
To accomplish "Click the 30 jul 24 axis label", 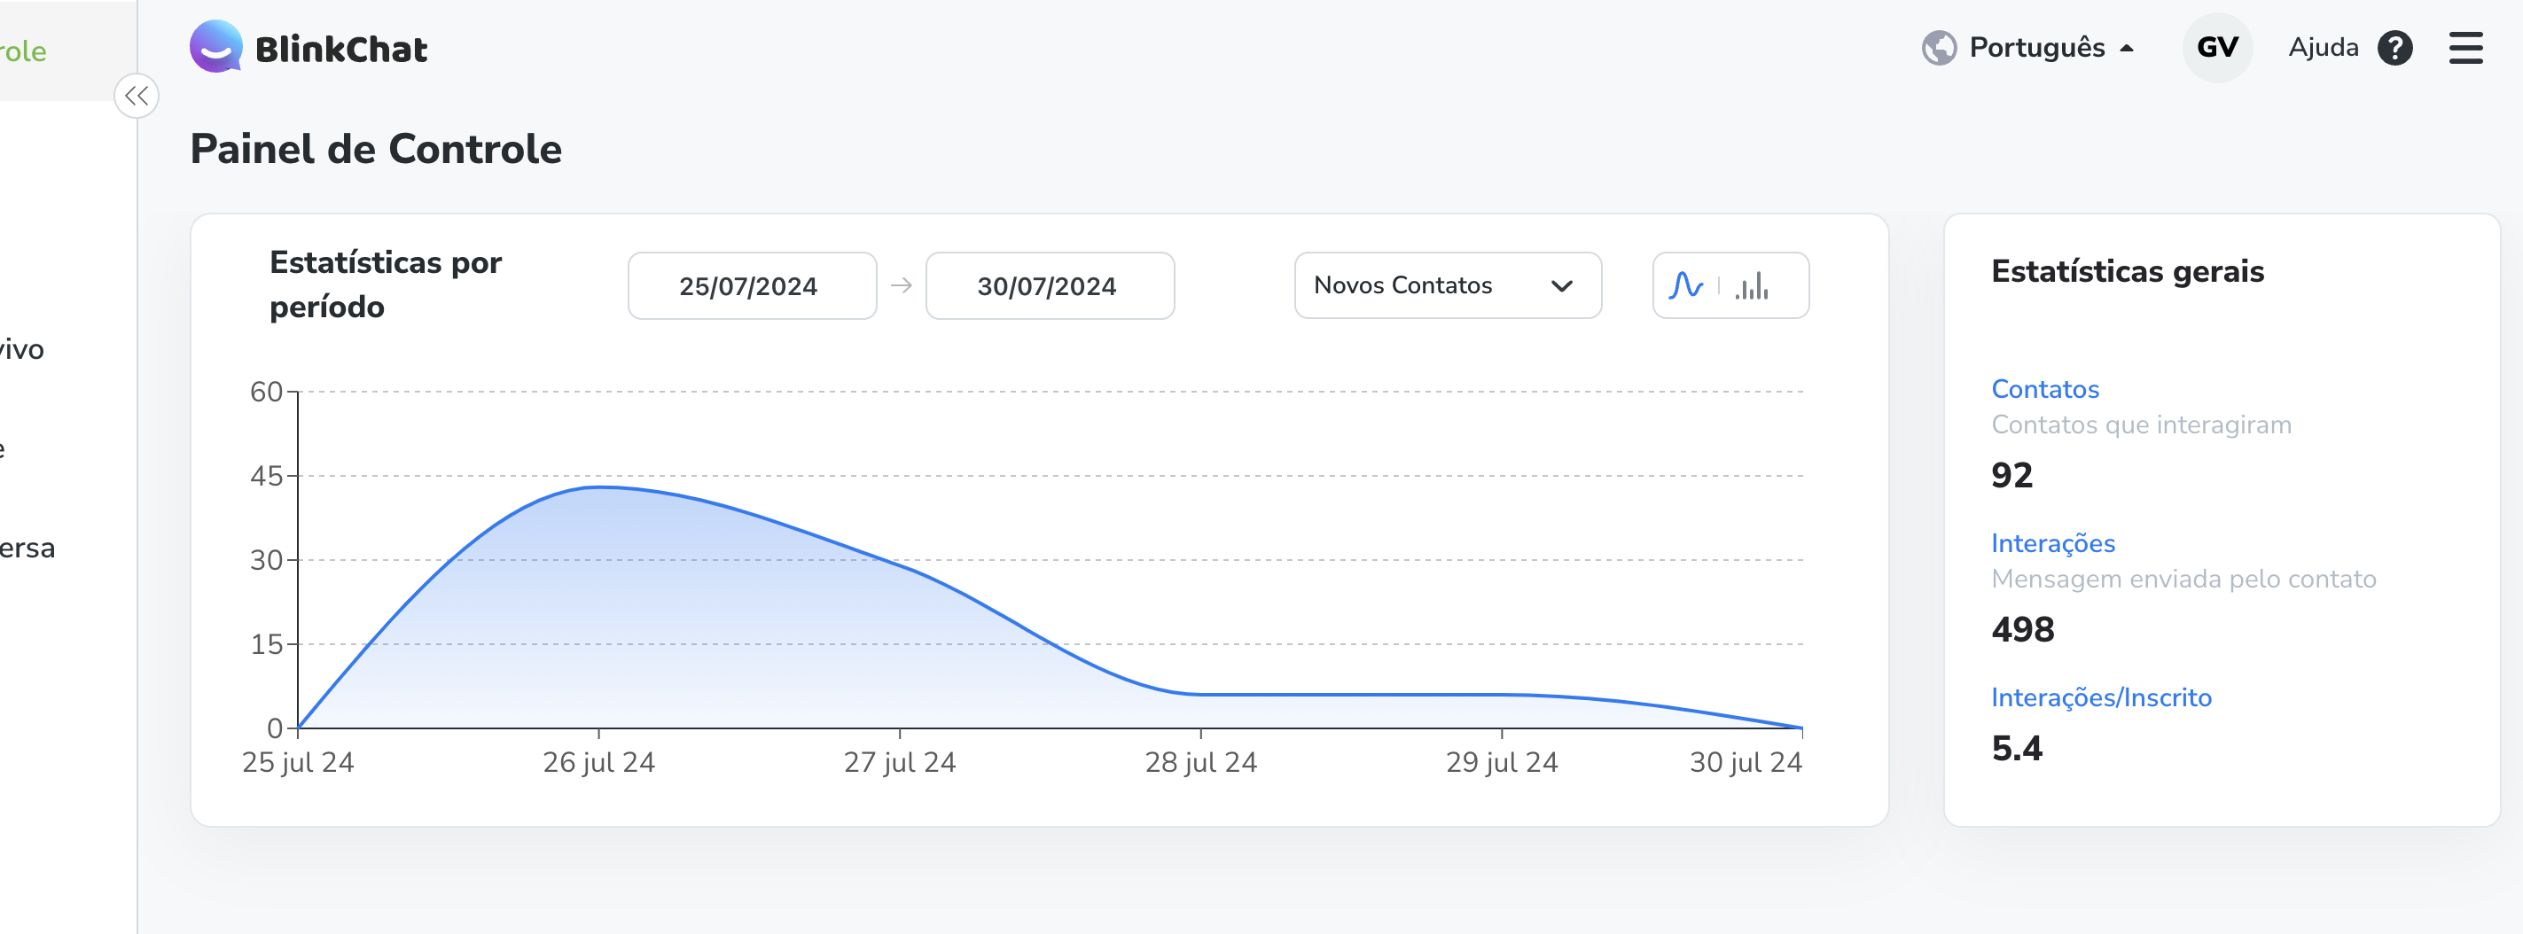I will [1745, 762].
